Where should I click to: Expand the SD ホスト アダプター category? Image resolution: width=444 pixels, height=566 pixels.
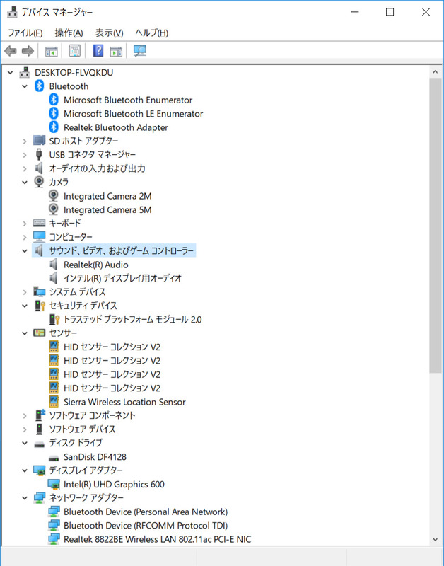(x=25, y=141)
